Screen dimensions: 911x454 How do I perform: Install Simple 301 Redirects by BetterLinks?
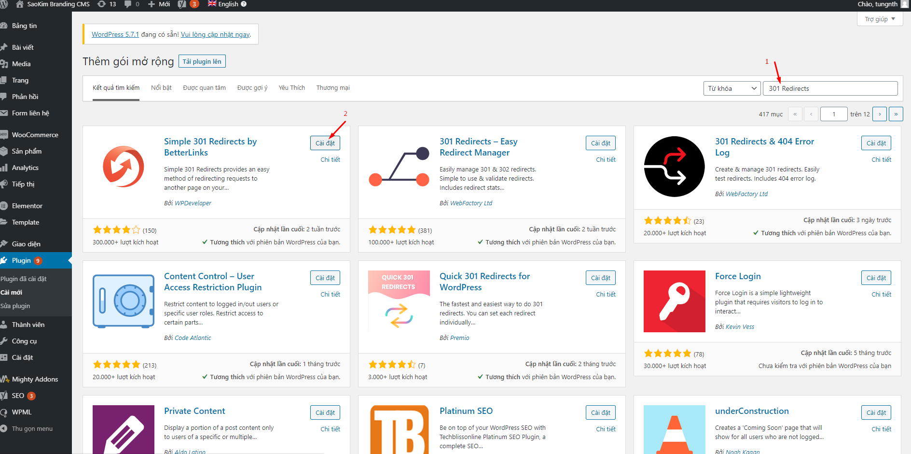[325, 143]
